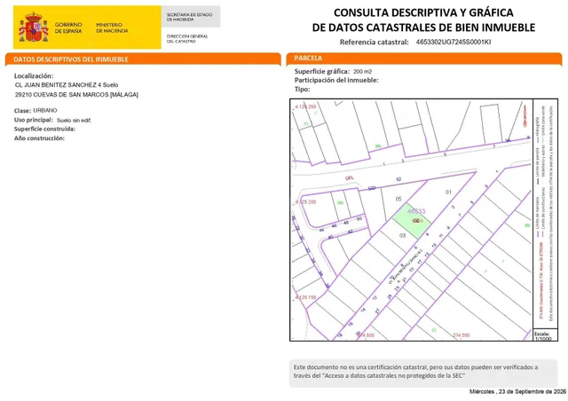Viewport: 568px width, 401px height.
Task: Click 'Participación del inmueble:' label
Action: (x=336, y=81)
